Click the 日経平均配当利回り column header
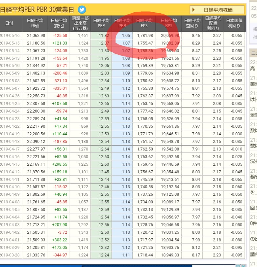Viewport: 257px width, 267px height. point(213,23)
